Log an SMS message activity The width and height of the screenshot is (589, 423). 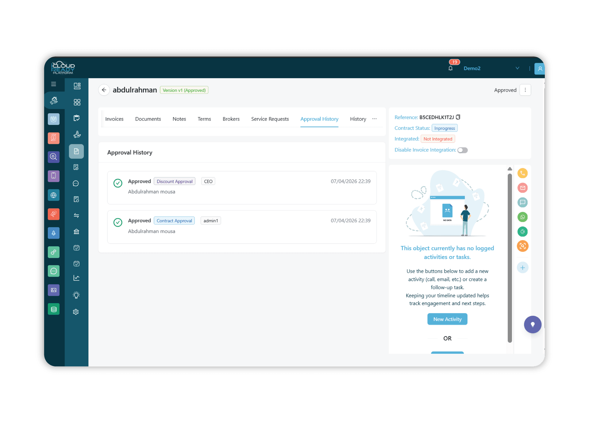point(523,202)
